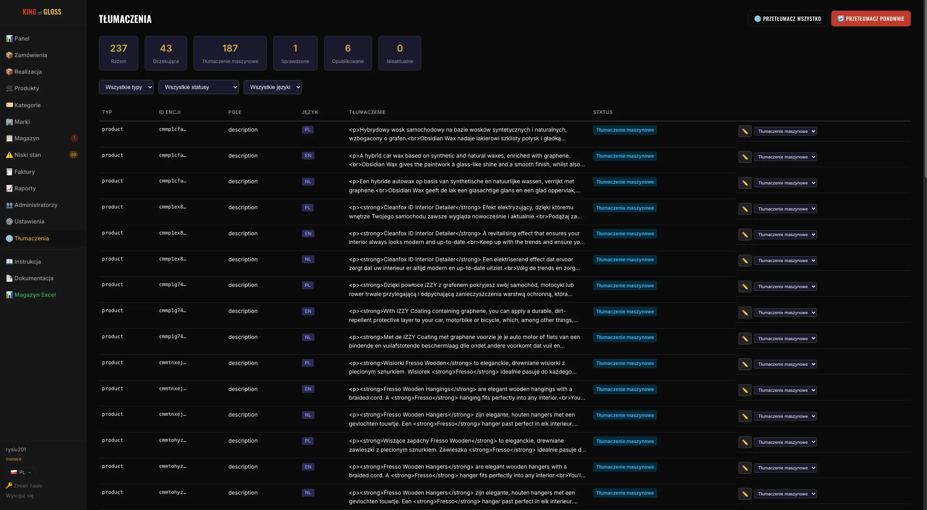
Task: Click the key icon beside Zmień hasło
Action: [x=9, y=486]
